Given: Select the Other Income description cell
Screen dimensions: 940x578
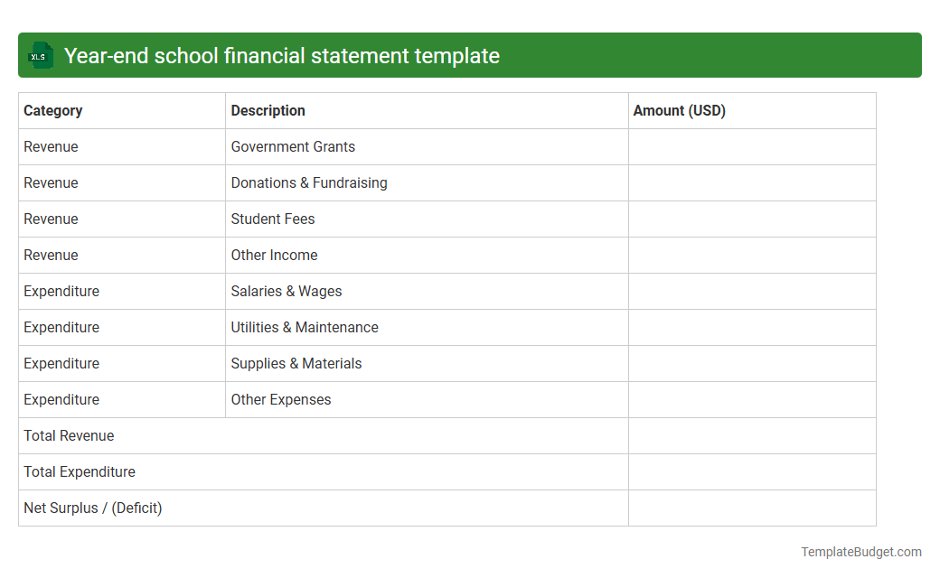Looking at the screenshot, I should (274, 255).
